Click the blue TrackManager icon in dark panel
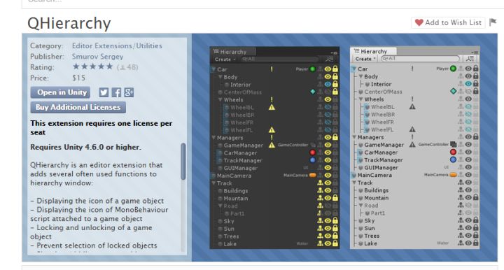 pos(312,160)
